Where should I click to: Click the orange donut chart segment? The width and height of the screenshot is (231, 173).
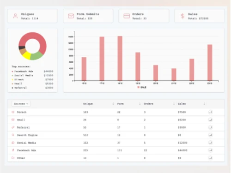[x=23, y=51]
